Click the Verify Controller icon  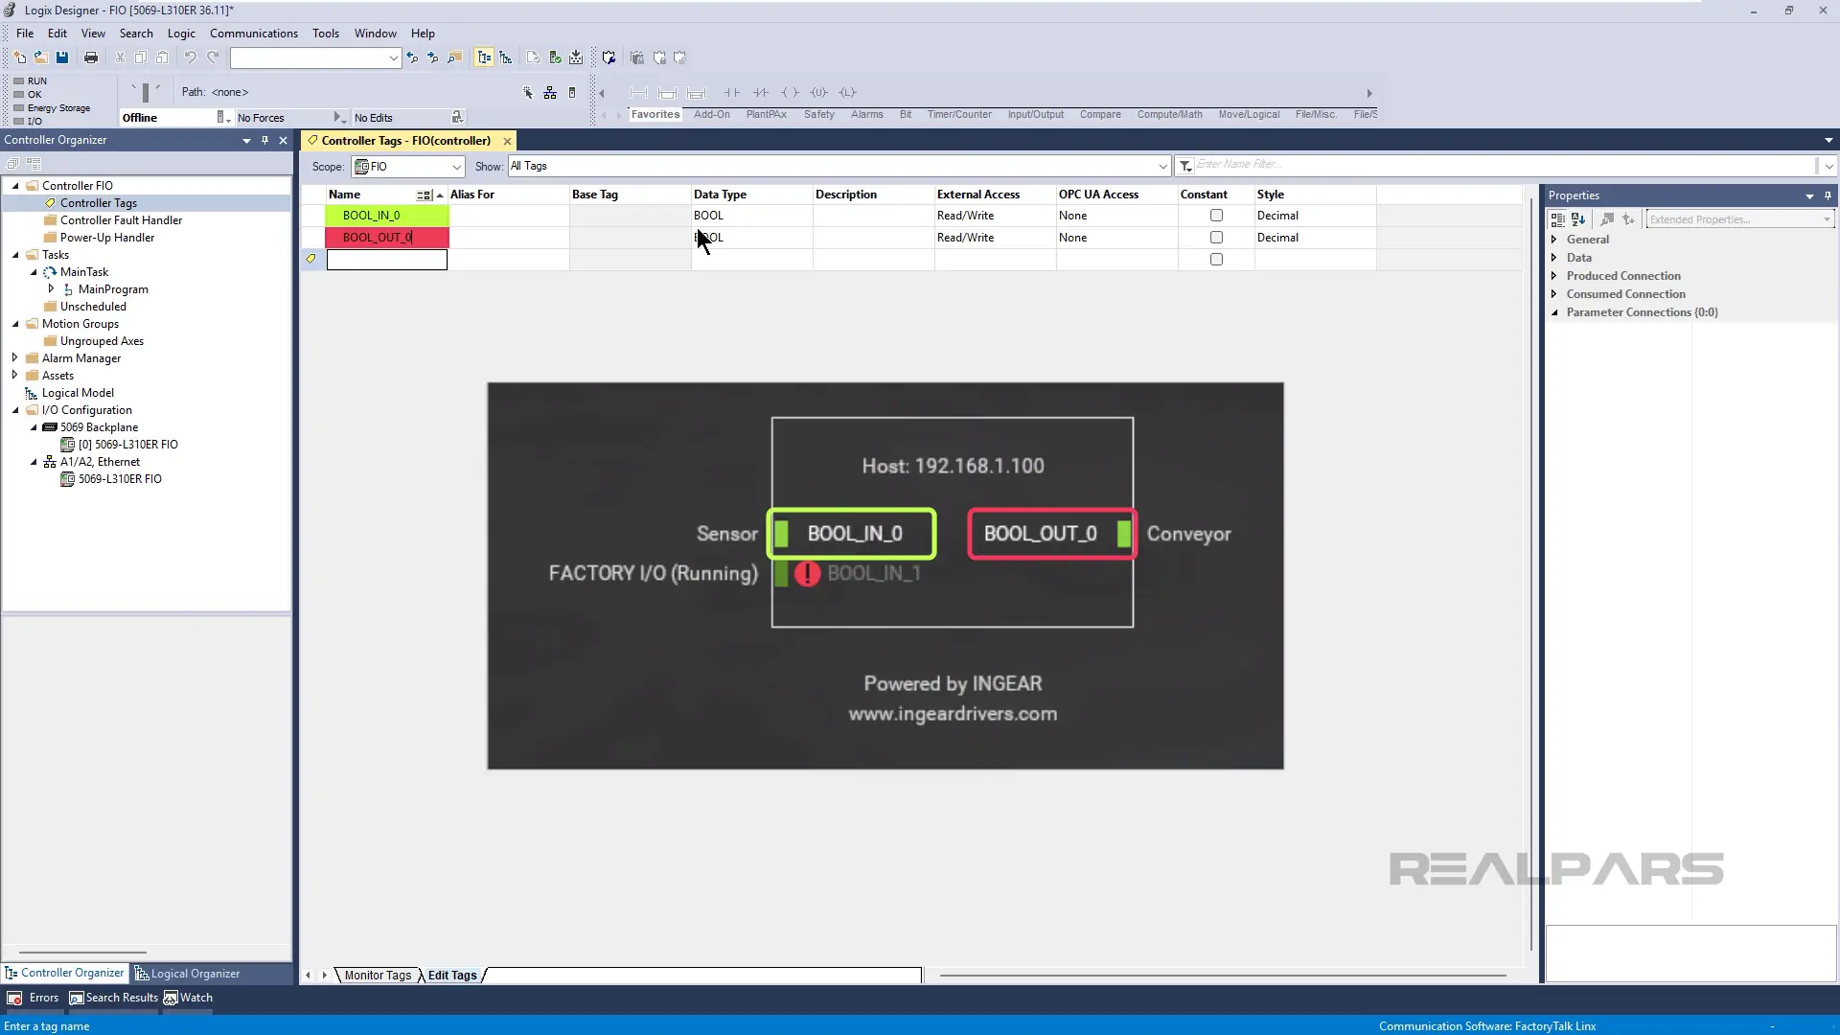(x=555, y=57)
